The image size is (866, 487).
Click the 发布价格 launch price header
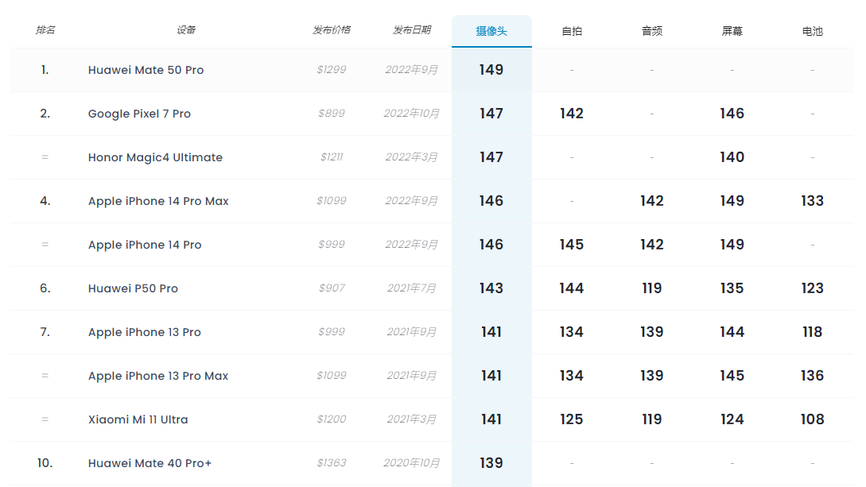tap(332, 29)
